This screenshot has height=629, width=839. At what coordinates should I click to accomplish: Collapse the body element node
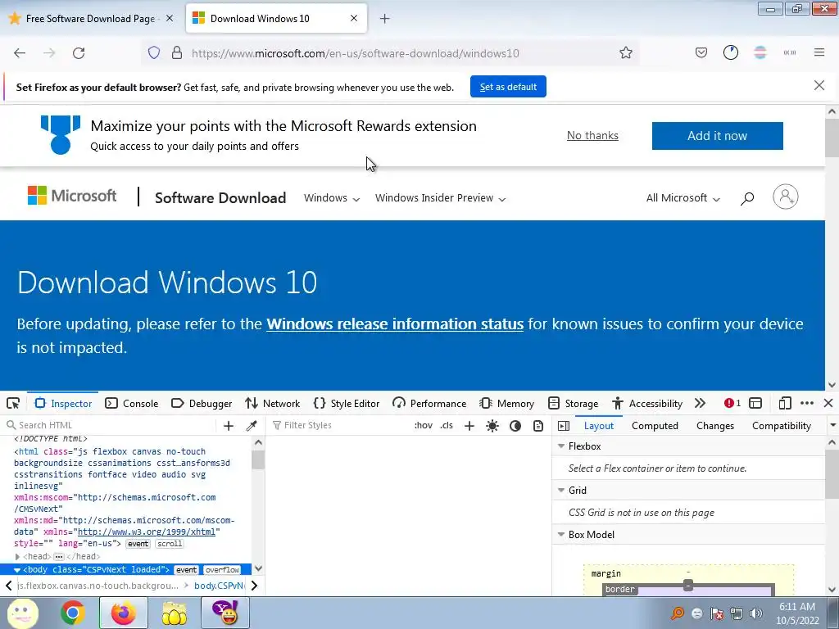(17, 570)
